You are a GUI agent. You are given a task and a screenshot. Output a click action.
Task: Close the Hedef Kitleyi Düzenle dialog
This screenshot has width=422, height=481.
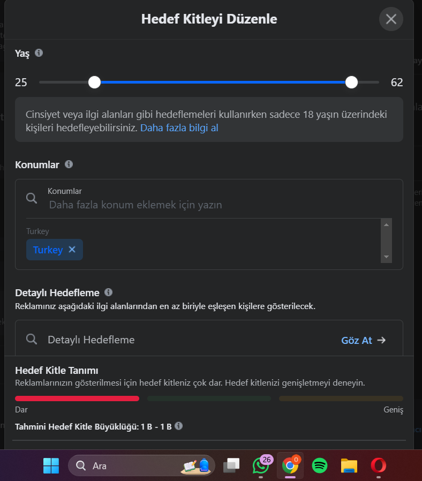[391, 19]
